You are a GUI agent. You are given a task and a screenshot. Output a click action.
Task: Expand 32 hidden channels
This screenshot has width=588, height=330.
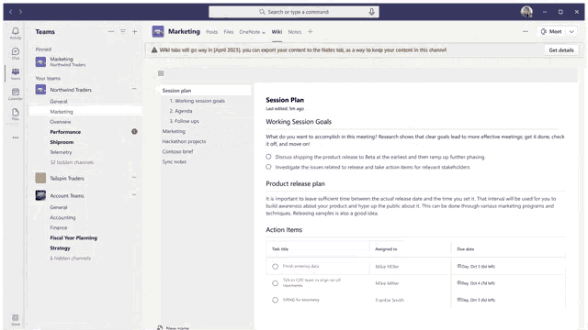click(72, 162)
